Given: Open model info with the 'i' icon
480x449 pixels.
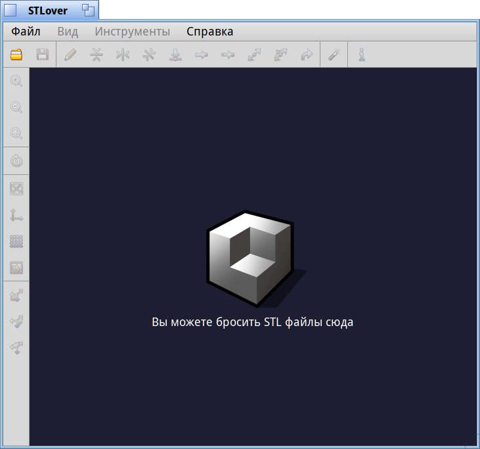Looking at the screenshot, I should click(x=362, y=55).
